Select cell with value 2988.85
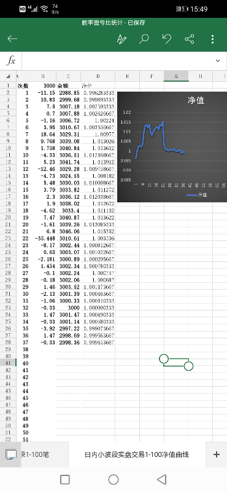This screenshot has height=492, width=227. (68, 93)
